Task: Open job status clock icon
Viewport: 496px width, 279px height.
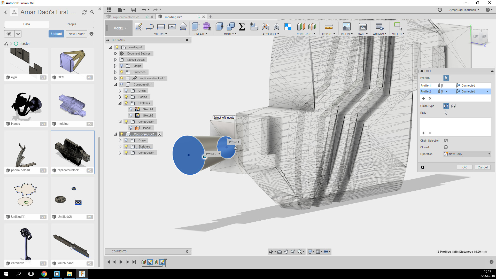Action: click(x=440, y=10)
